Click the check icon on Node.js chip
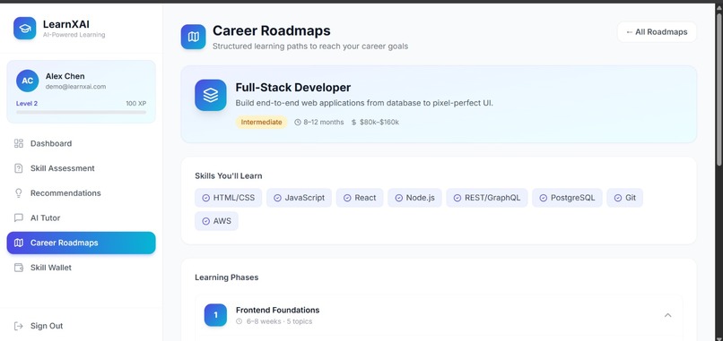The height and width of the screenshot is (341, 723). point(399,198)
